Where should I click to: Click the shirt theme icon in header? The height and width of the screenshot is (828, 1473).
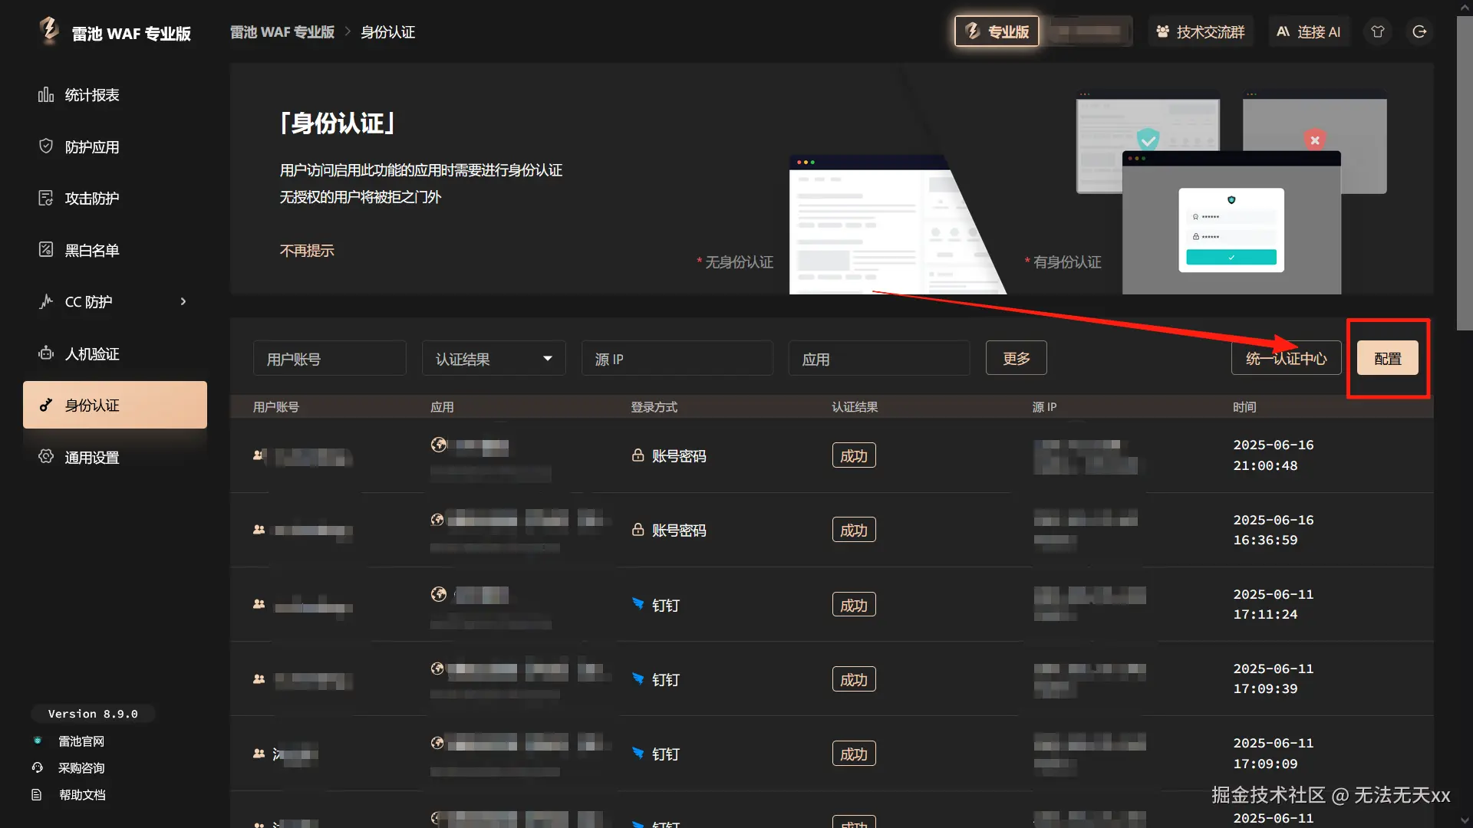[x=1378, y=31]
